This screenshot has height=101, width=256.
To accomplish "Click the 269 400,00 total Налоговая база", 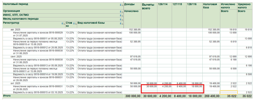I will (212, 96).
